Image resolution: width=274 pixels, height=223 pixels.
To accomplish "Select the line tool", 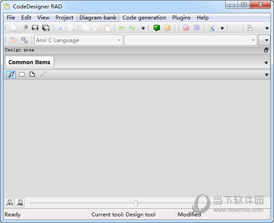I will tap(43, 74).
